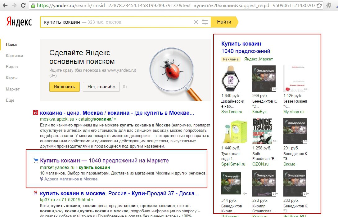Open the Binge Trading book thumbnail
Screen dimensions: 338x217
(262, 131)
